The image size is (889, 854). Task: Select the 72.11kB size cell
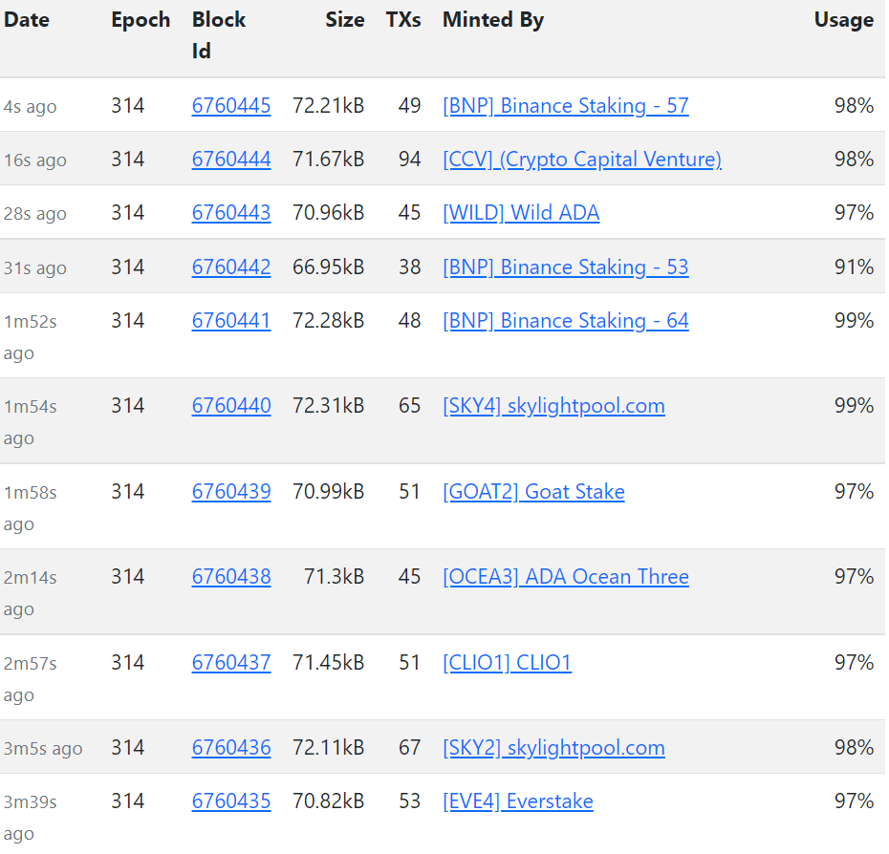(x=328, y=747)
